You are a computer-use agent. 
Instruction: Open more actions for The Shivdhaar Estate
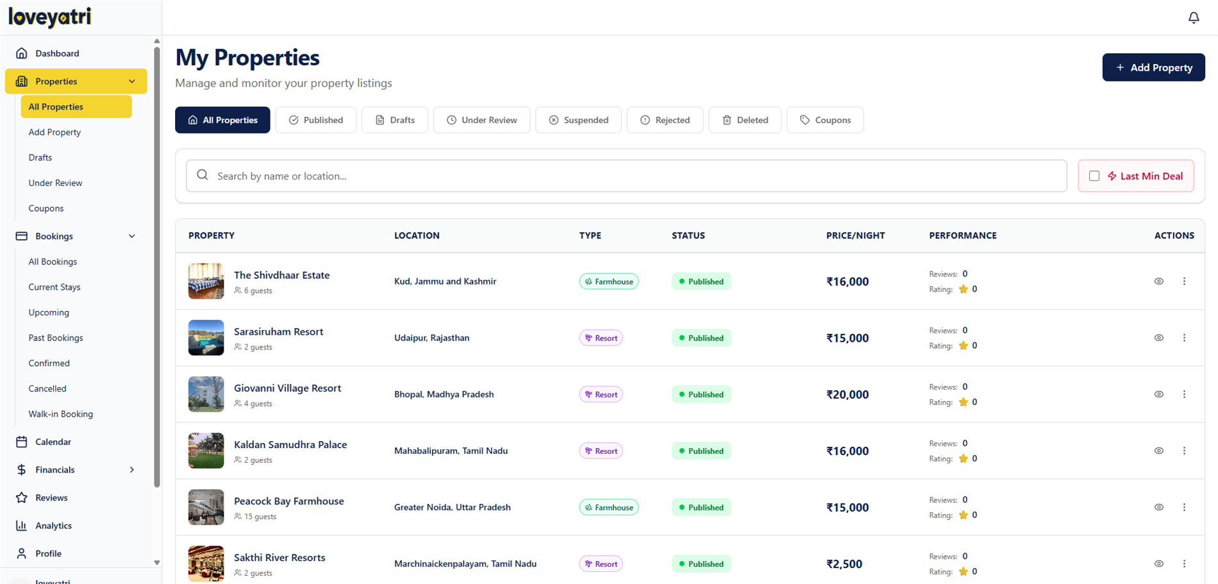pyautogui.click(x=1184, y=281)
